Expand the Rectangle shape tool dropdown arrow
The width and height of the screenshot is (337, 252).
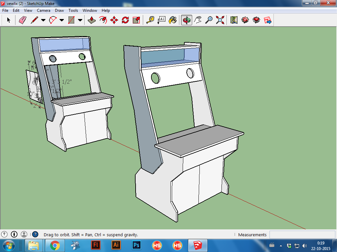[x=80, y=20]
